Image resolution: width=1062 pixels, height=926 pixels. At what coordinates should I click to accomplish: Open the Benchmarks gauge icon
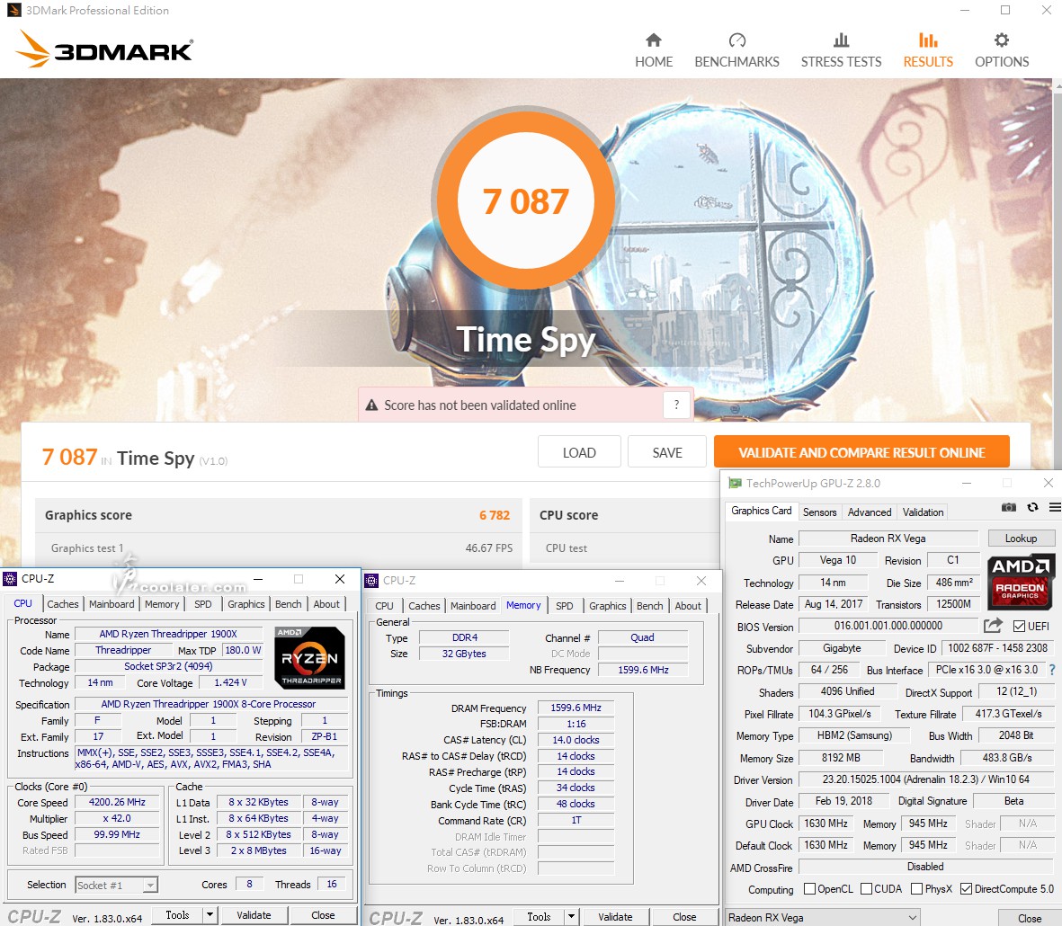[x=736, y=40]
